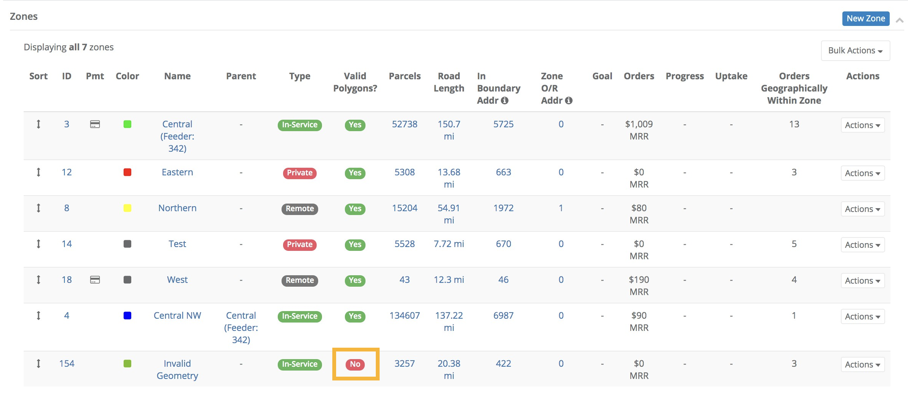Click the payment card icon for zone 3

[95, 124]
